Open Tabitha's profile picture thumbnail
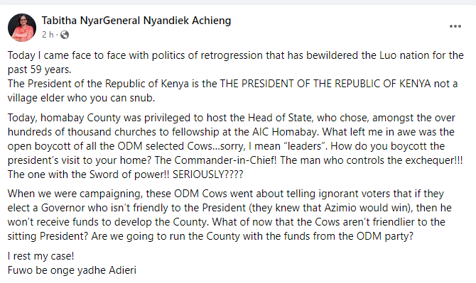476x283 pixels. [22, 28]
